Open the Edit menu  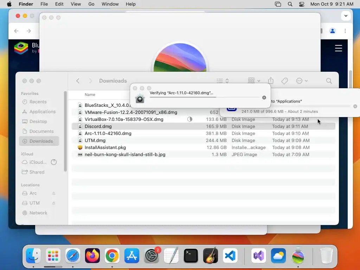click(59, 4)
